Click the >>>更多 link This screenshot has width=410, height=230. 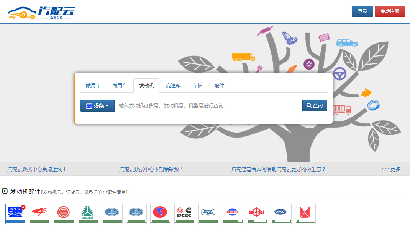click(390, 169)
